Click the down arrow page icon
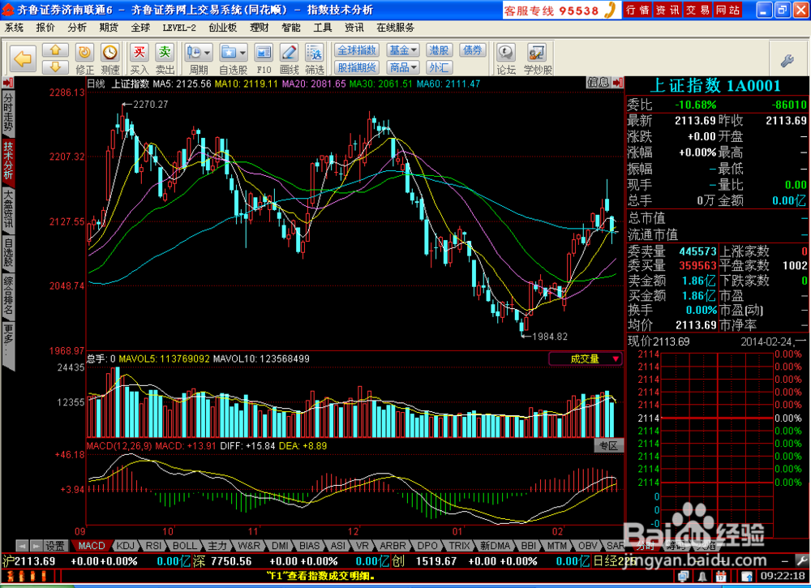This screenshot has width=811, height=588. (55, 67)
